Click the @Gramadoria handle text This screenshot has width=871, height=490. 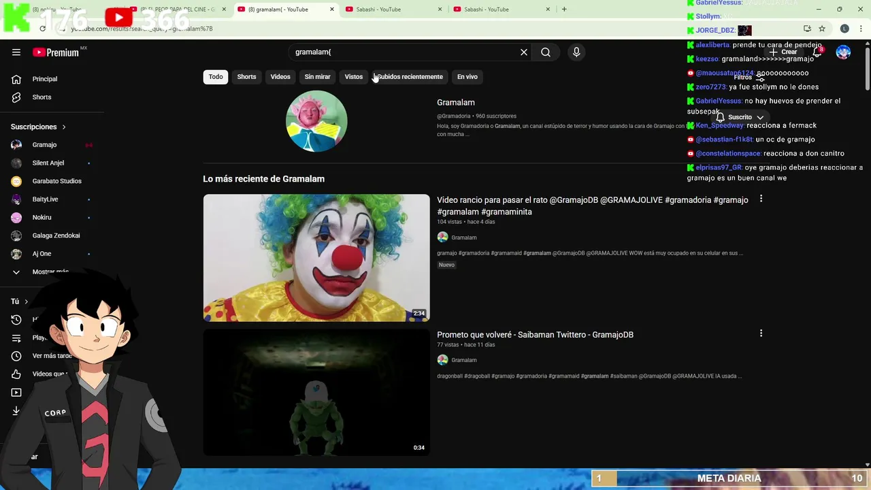454,116
